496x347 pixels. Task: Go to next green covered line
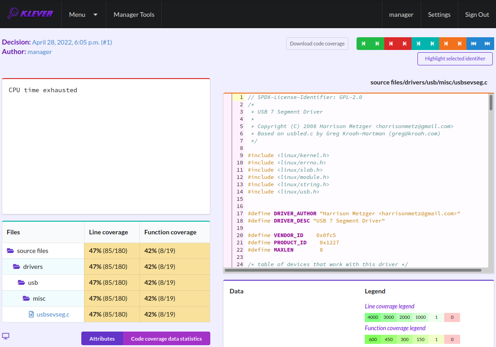377,44
